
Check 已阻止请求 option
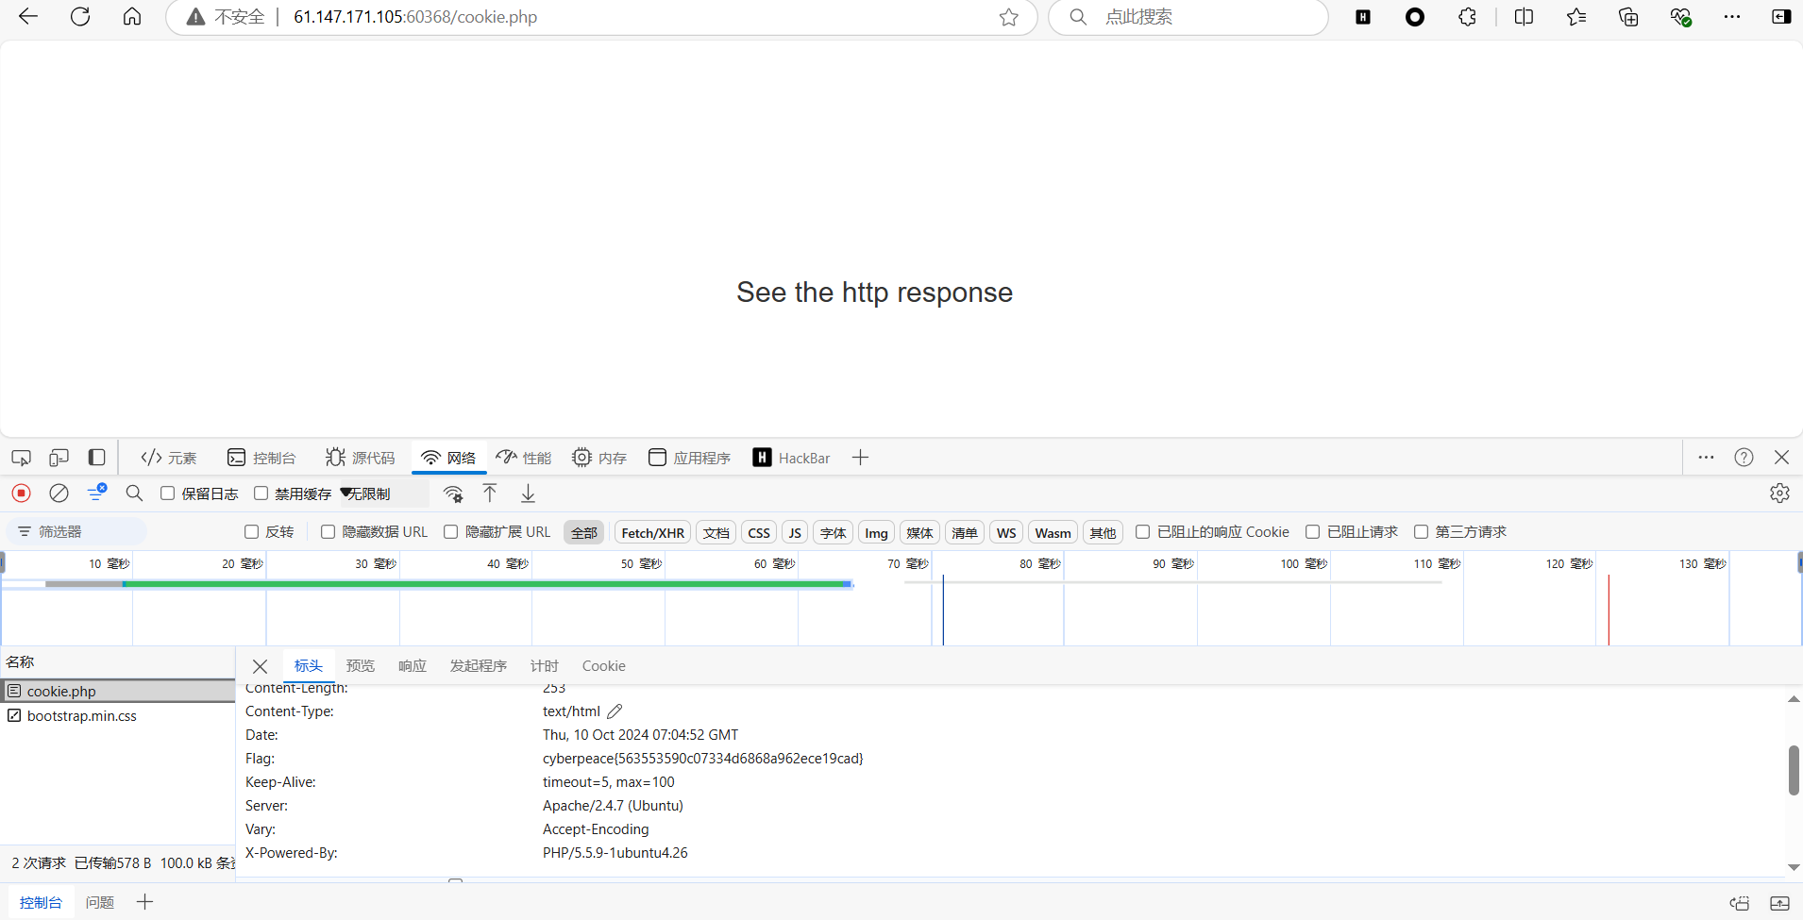pyautogui.click(x=1313, y=532)
